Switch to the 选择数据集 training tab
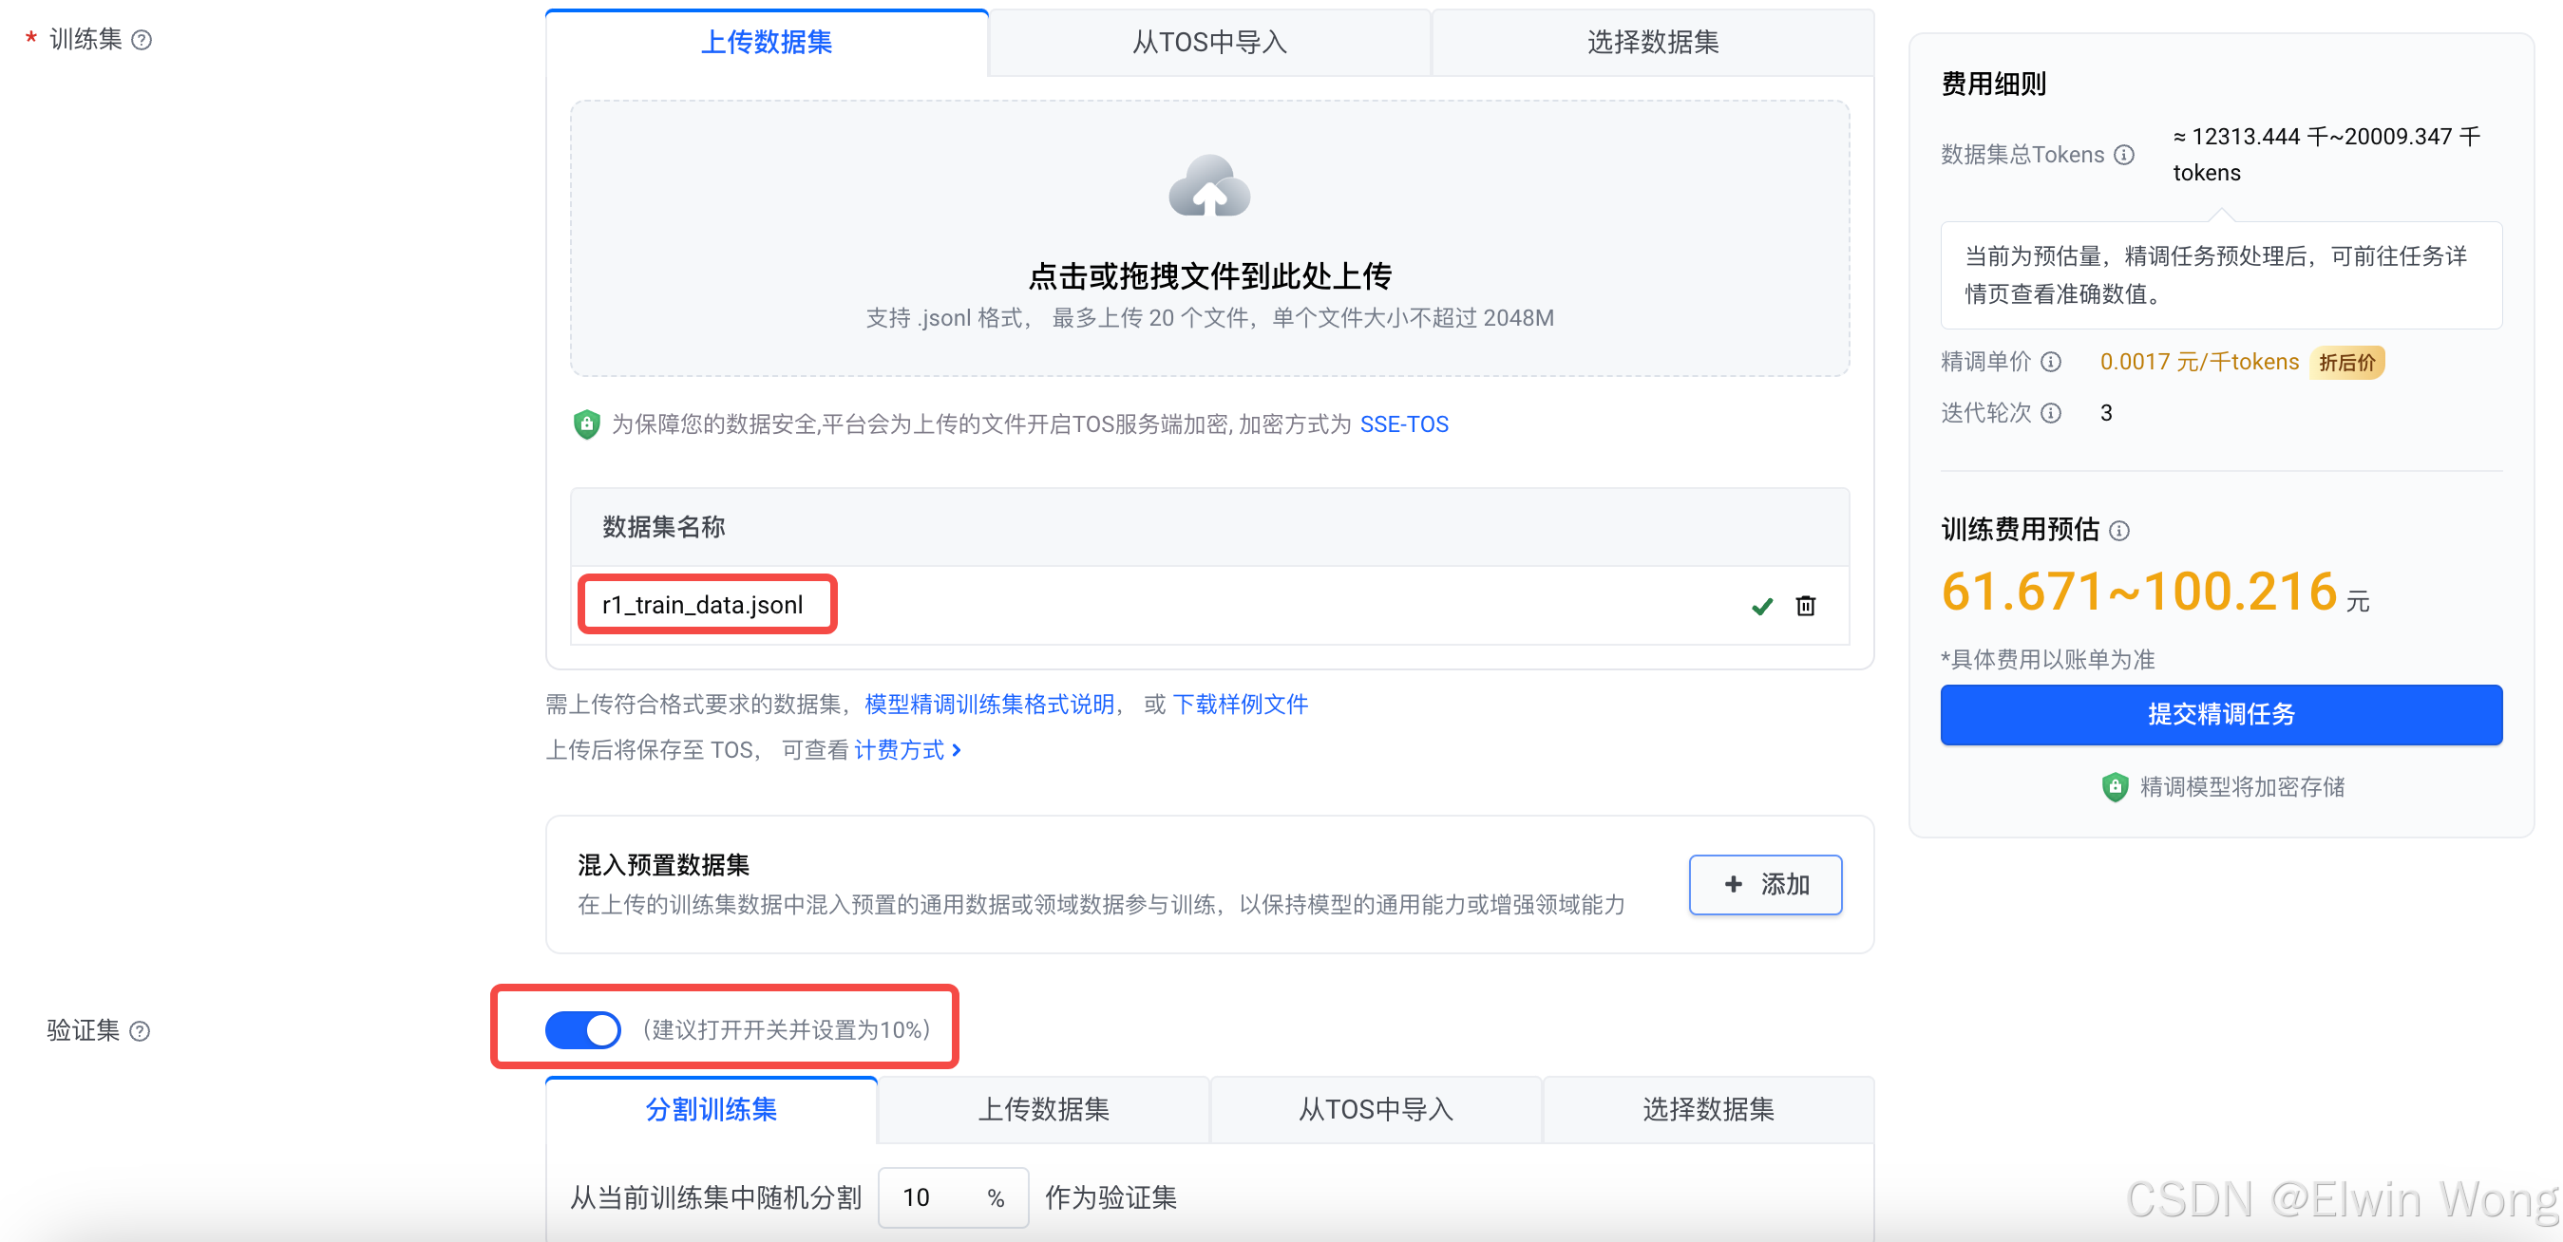Viewport: 2563px width, 1242px height. click(x=1652, y=43)
